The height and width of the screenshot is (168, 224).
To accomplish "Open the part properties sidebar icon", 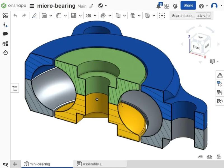I will point(5,43).
